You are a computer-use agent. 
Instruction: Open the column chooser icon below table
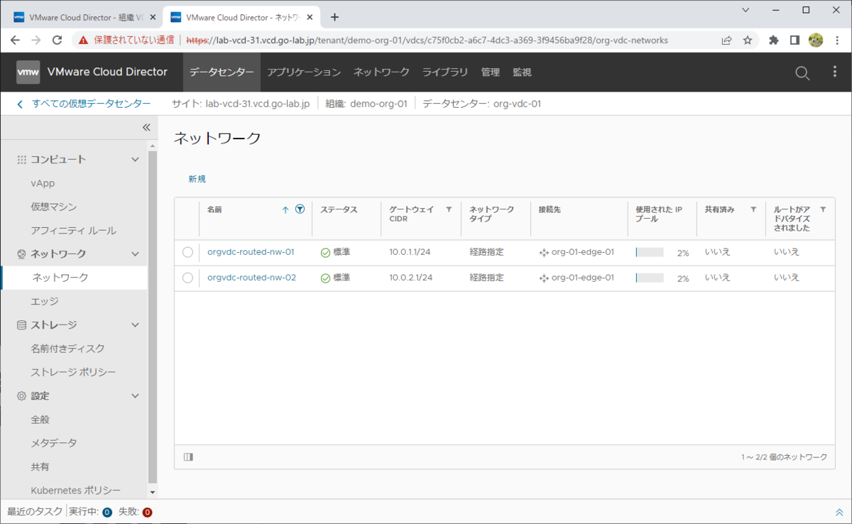pyautogui.click(x=188, y=457)
